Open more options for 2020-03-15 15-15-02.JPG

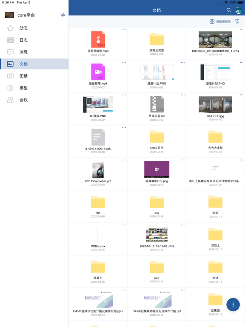pos(183,225)
